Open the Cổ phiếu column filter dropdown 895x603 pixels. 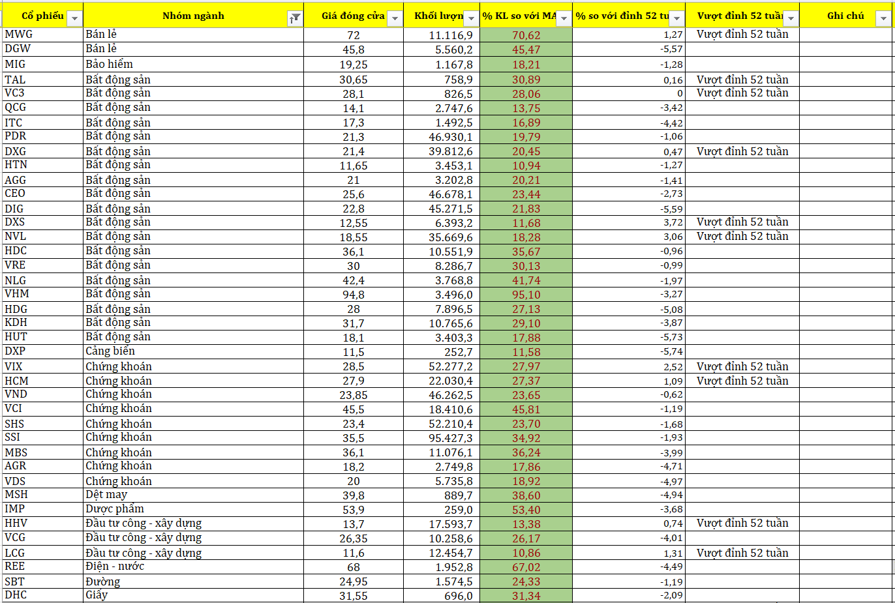click(74, 18)
